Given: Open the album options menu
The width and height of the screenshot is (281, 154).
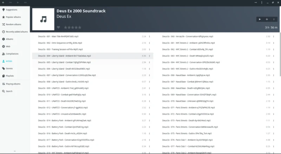Looking at the screenshot, I should [274, 19].
